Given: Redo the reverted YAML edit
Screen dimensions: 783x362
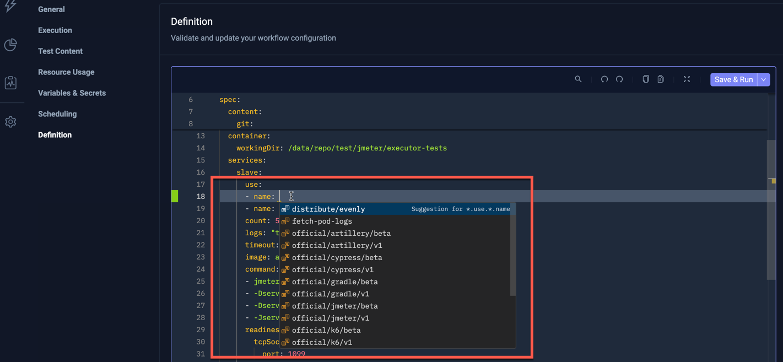Looking at the screenshot, I should click(x=619, y=79).
